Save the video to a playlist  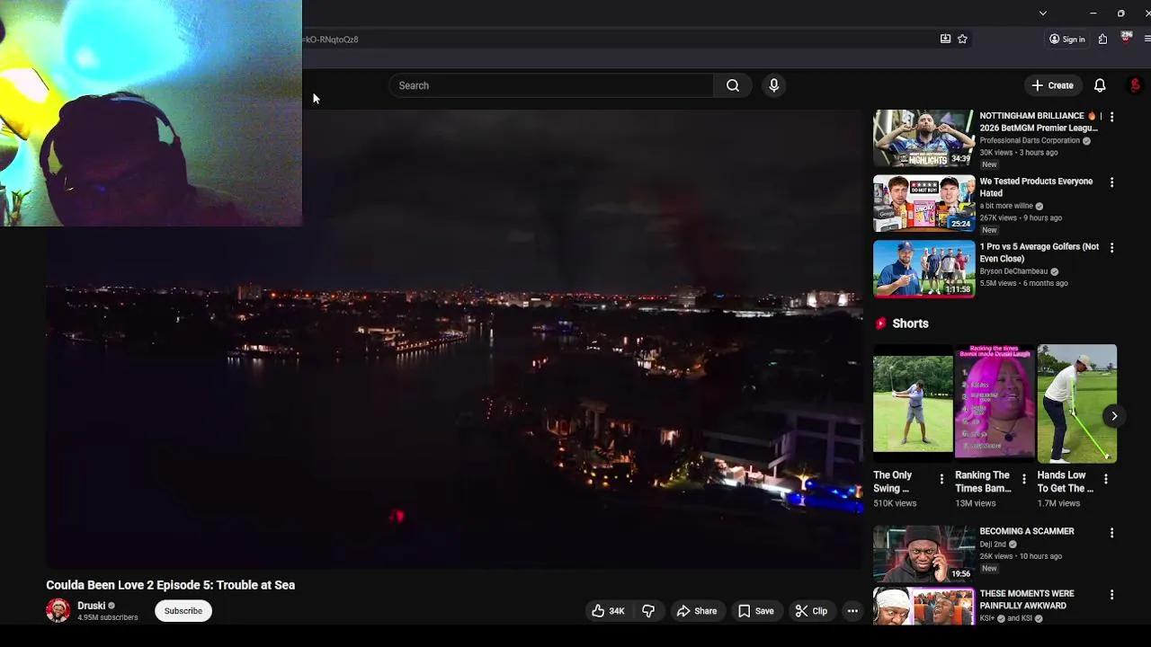pyautogui.click(x=755, y=611)
